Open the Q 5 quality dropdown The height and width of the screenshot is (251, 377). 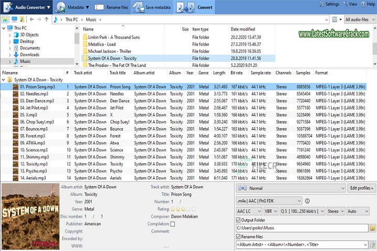click(x=302, y=211)
